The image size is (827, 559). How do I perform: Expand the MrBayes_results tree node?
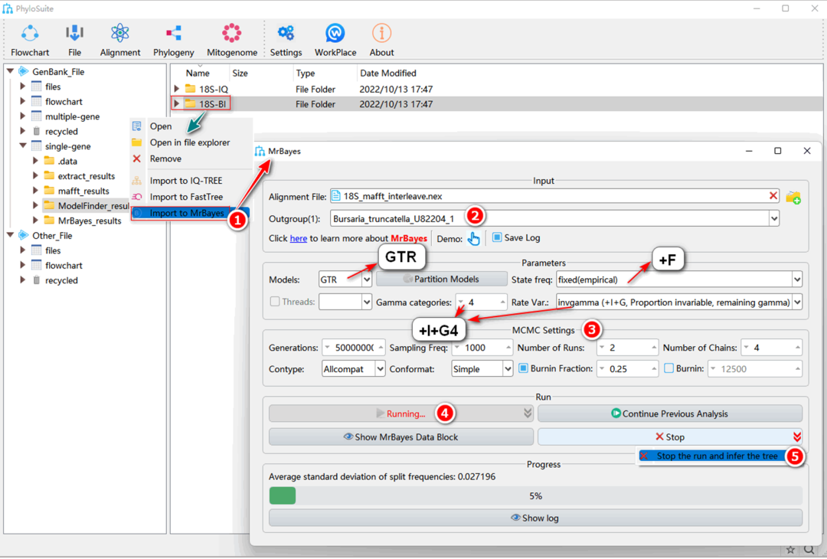pyautogui.click(x=35, y=220)
